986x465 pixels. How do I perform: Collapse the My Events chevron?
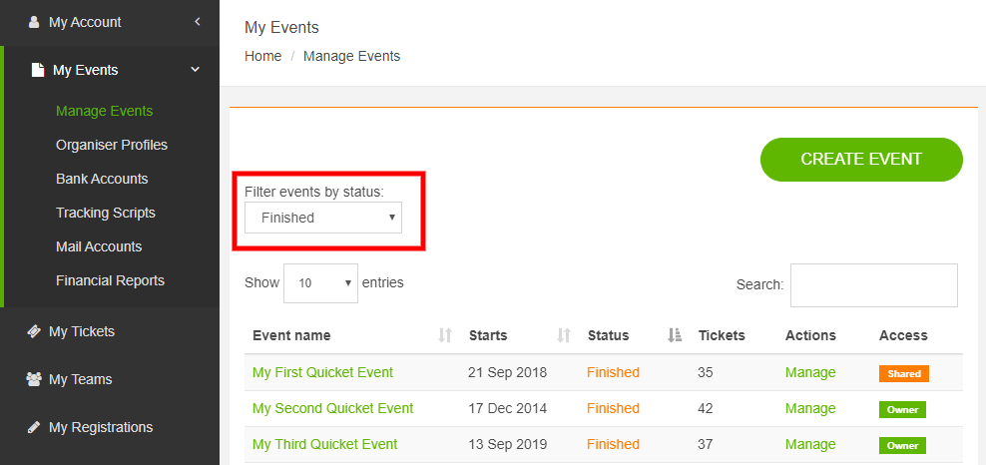[196, 70]
